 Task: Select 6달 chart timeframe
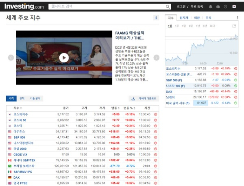point(191,26)
